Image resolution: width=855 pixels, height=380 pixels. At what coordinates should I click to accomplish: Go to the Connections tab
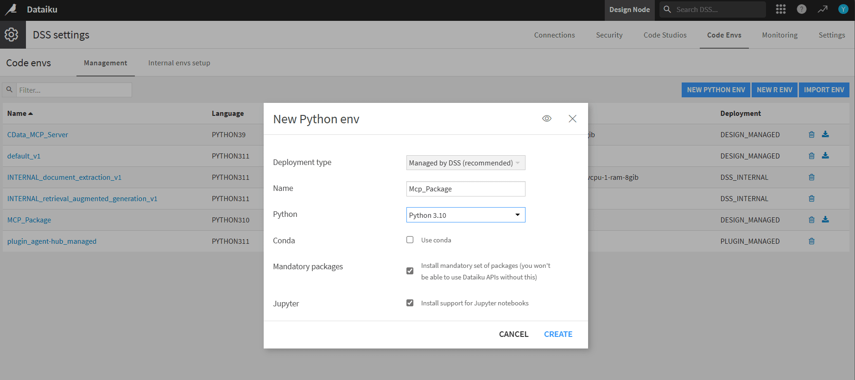pos(554,35)
